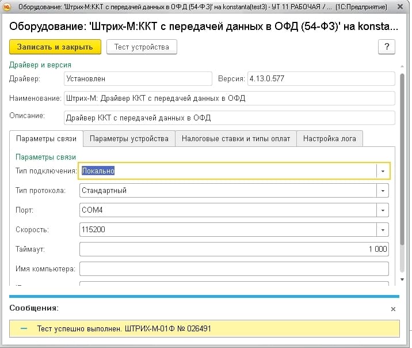
Task: Click the Описание field
Action: coord(230,118)
